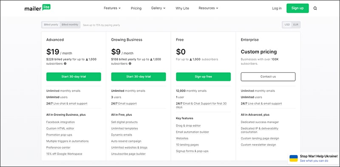Click Sell digital products feature
Viewport: 340px width, 167px height.
(x=124, y=122)
